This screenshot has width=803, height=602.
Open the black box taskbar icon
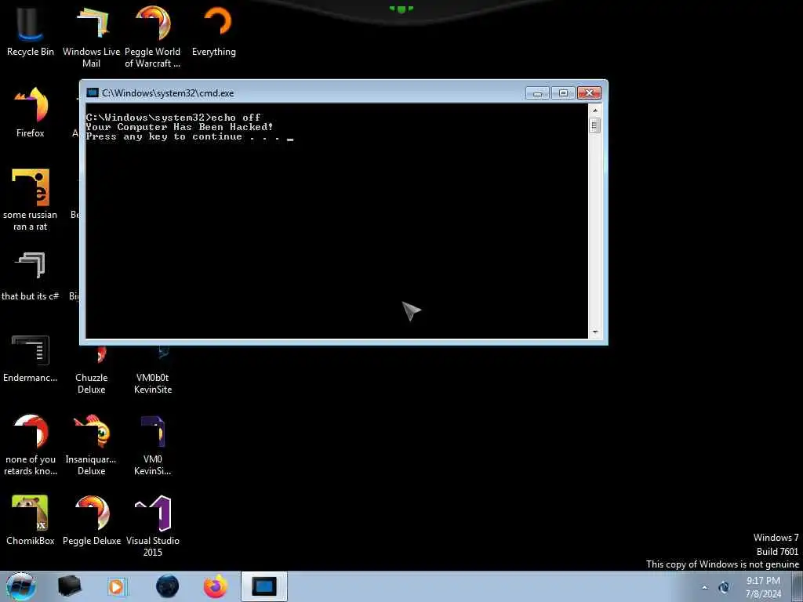click(70, 586)
